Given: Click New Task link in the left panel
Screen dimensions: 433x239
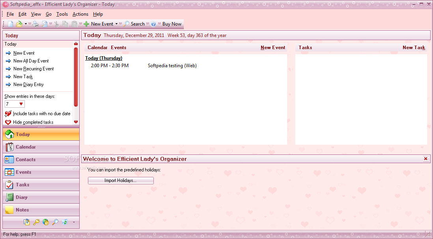Looking at the screenshot, I should click(x=23, y=77).
